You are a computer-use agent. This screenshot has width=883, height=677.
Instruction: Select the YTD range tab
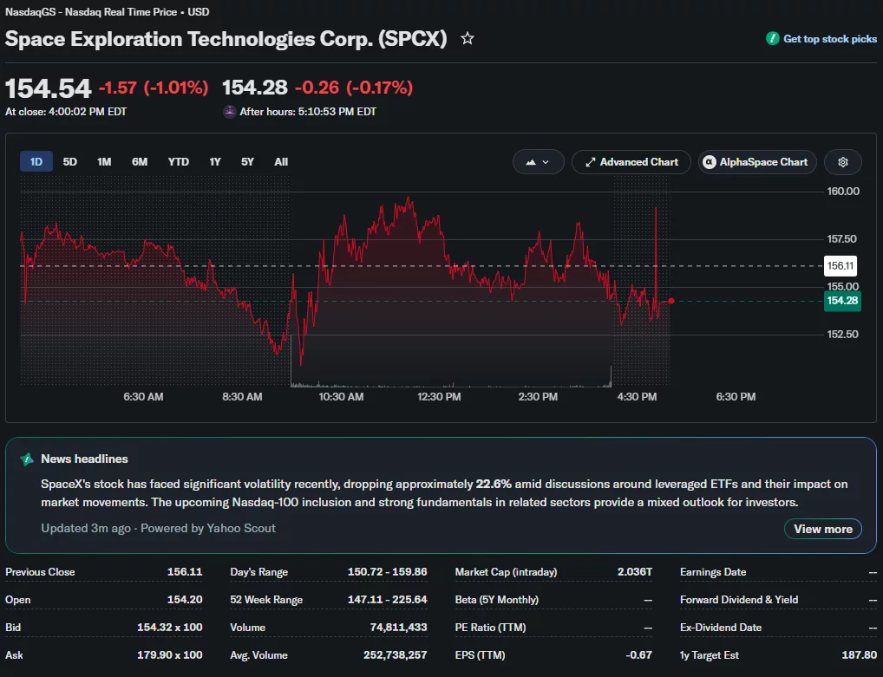[179, 161]
